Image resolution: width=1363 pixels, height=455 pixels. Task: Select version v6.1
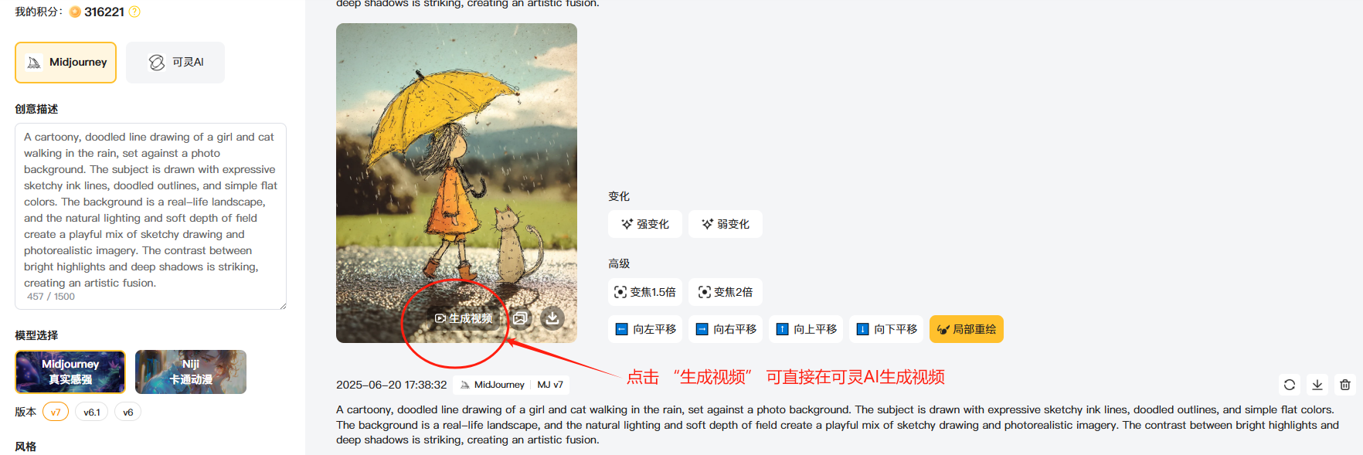(92, 412)
